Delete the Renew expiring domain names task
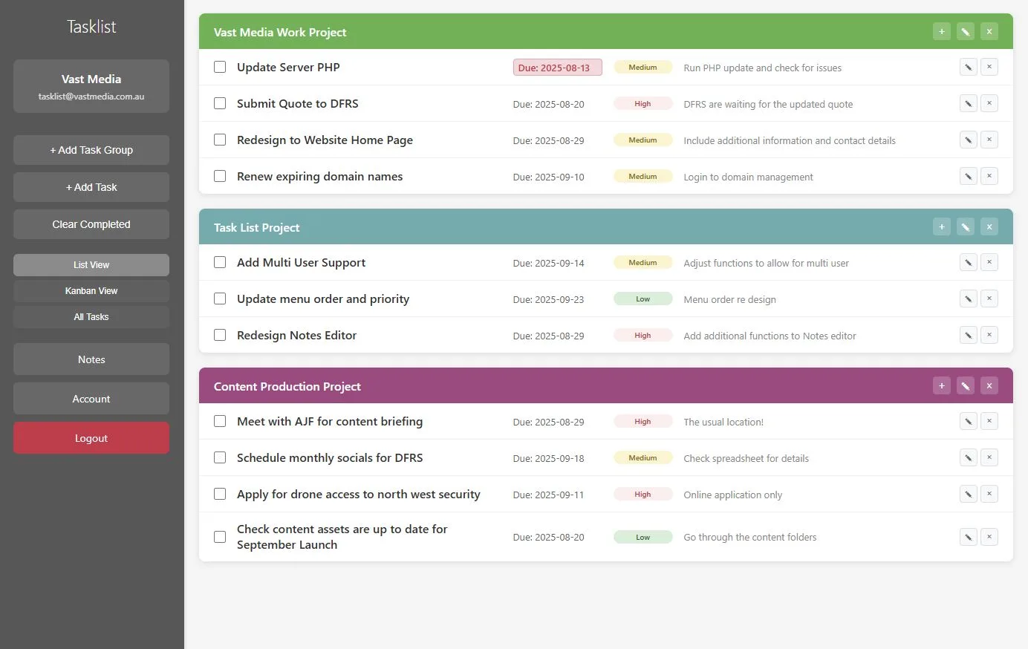Image resolution: width=1028 pixels, height=649 pixels. point(989,176)
